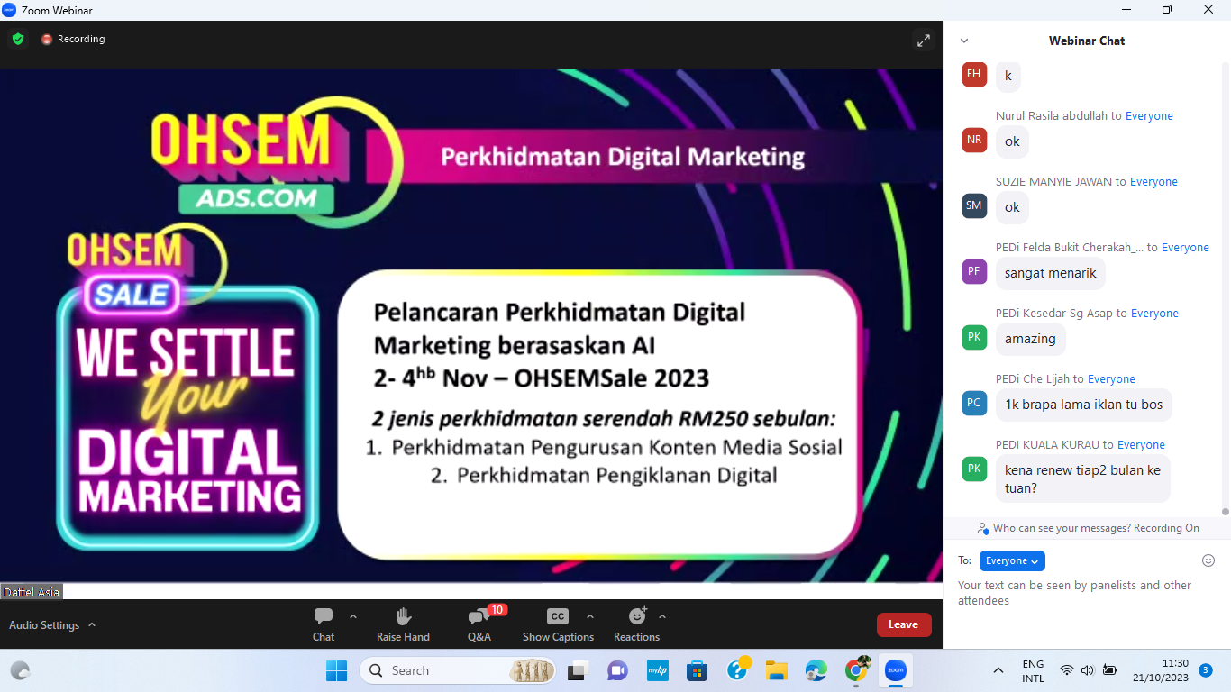Click the webinar chat scrollbar
Image resolution: width=1231 pixels, height=692 pixels.
[x=1226, y=288]
